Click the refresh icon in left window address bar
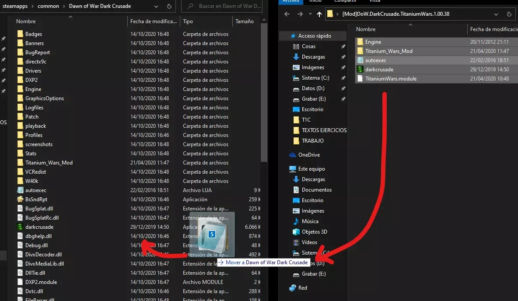 click(169, 6)
